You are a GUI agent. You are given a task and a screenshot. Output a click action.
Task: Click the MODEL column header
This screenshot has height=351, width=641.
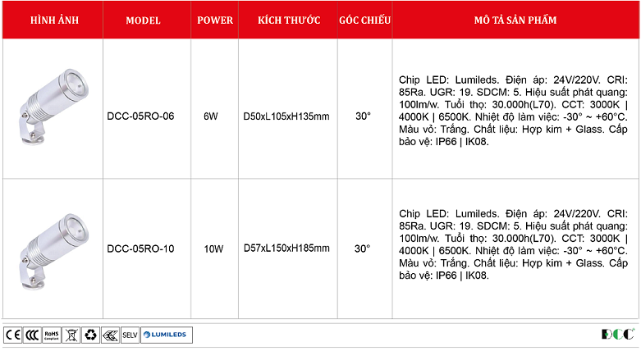tap(149, 20)
